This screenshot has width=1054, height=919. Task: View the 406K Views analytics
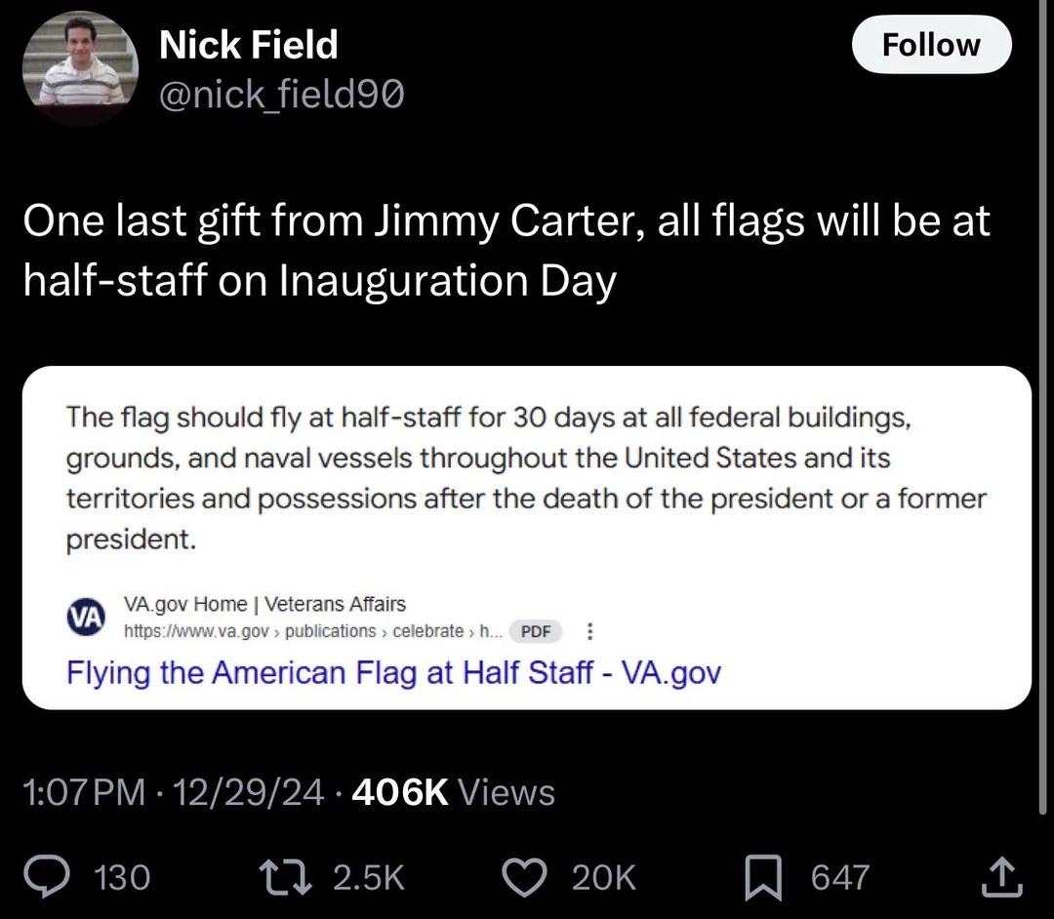tap(453, 792)
